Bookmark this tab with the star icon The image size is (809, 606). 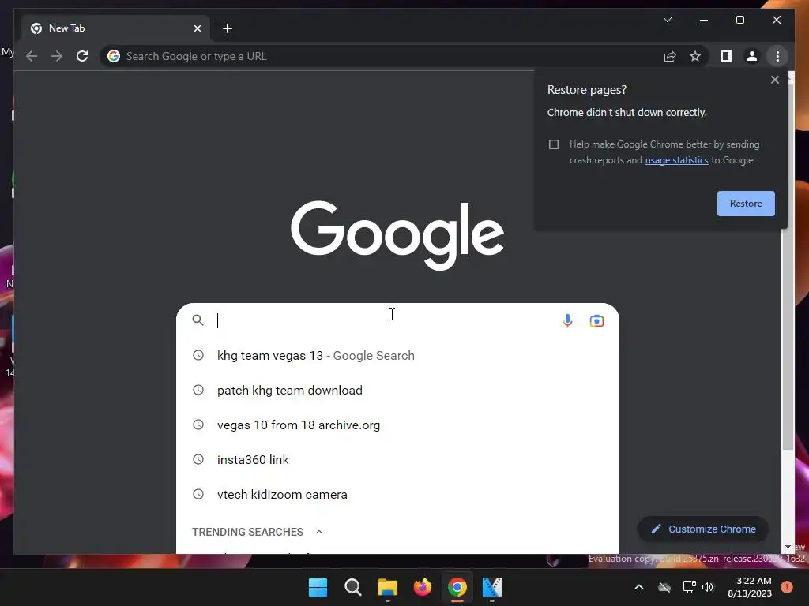pyautogui.click(x=695, y=56)
